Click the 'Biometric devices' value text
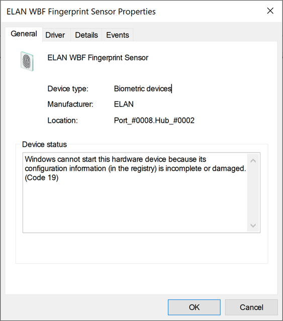This screenshot has width=283, height=321. point(143,89)
